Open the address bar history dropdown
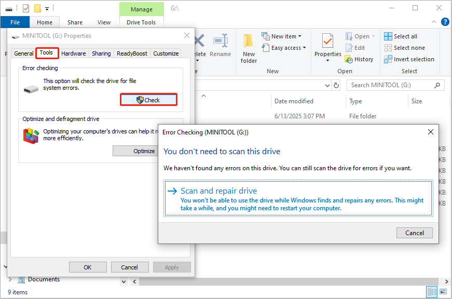This screenshot has width=452, height=299. [x=327, y=85]
